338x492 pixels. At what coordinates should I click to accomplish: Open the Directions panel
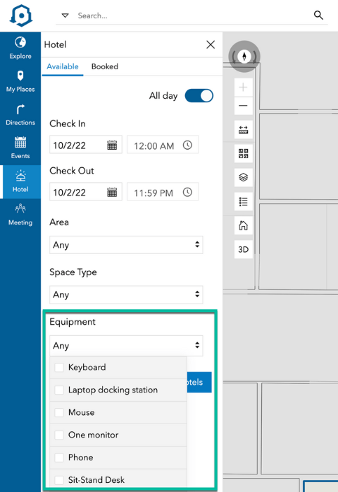point(20,115)
